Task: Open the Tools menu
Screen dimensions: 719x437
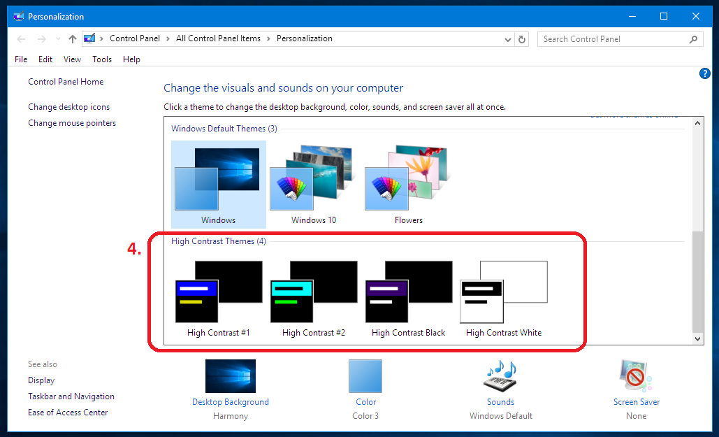Action: (102, 59)
